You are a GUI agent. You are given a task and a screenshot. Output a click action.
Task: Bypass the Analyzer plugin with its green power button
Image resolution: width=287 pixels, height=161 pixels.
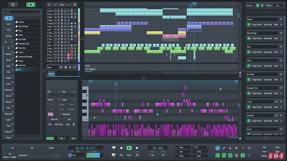pyautogui.click(x=249, y=25)
